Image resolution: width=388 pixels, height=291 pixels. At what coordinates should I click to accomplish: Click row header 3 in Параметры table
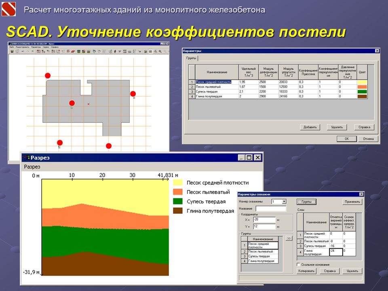[192, 92]
